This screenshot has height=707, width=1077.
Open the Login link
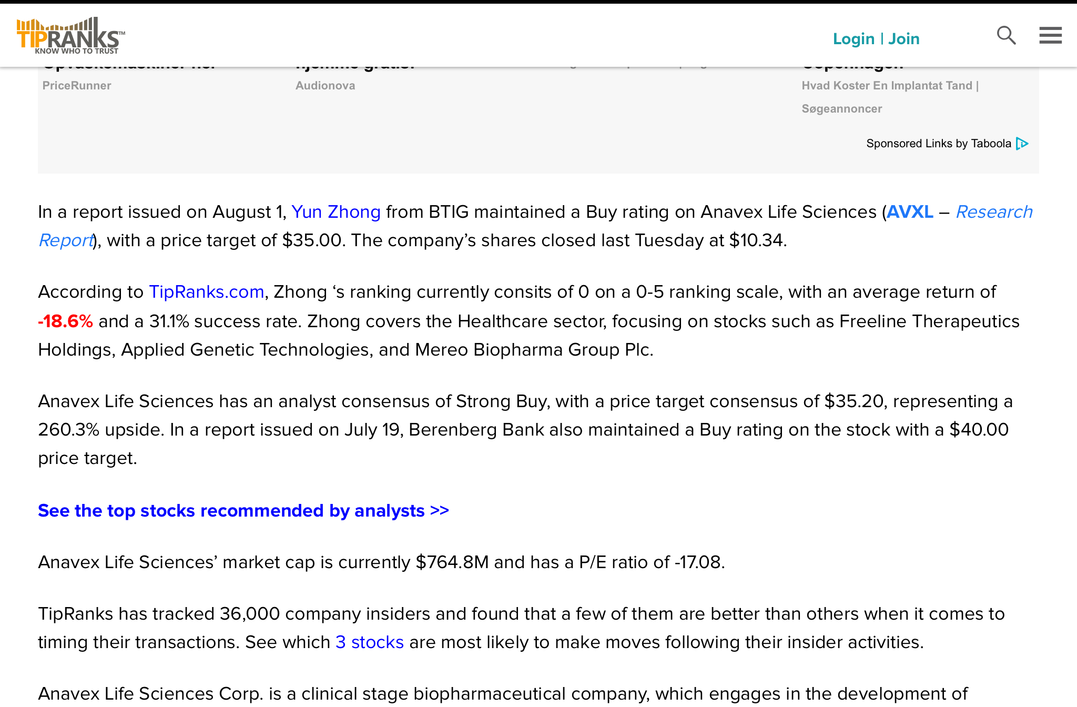tap(854, 38)
